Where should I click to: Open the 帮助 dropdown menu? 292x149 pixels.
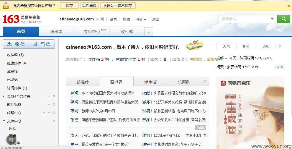tap(141, 20)
